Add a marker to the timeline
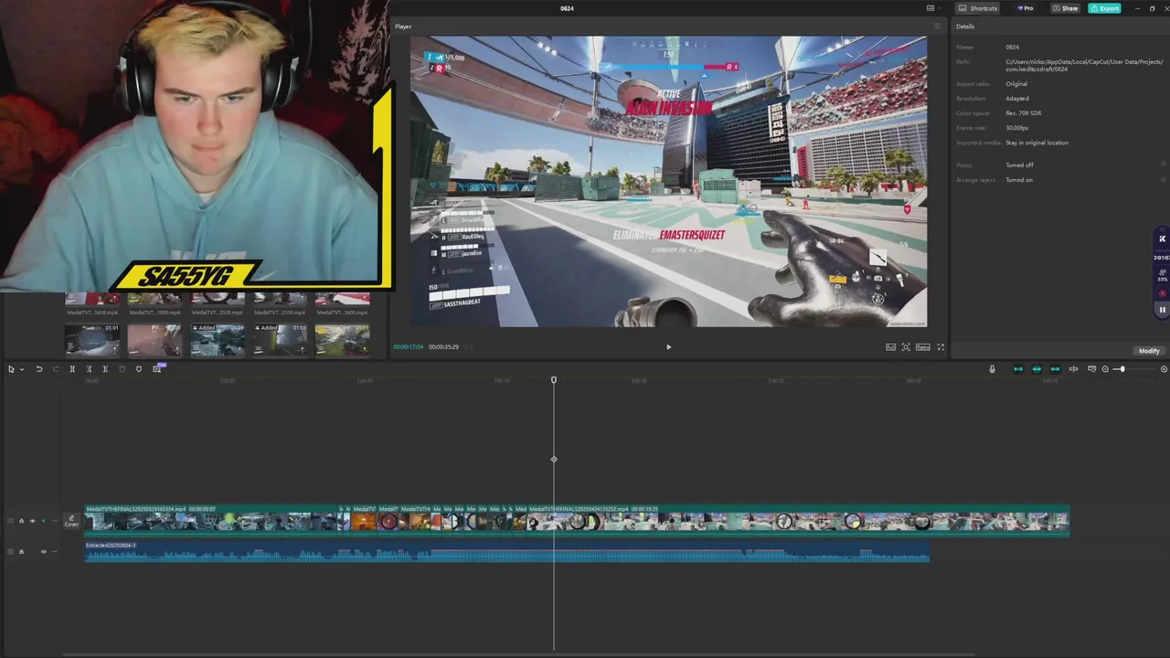 coord(139,369)
